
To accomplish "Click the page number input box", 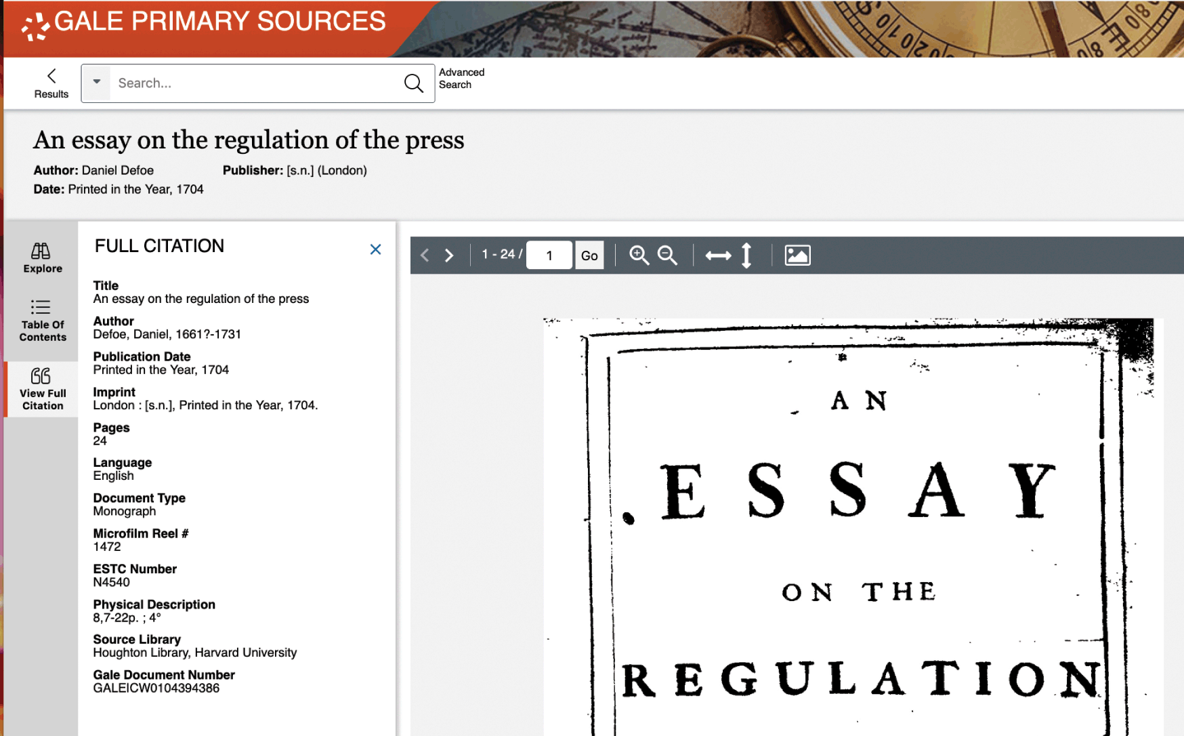I will [549, 255].
